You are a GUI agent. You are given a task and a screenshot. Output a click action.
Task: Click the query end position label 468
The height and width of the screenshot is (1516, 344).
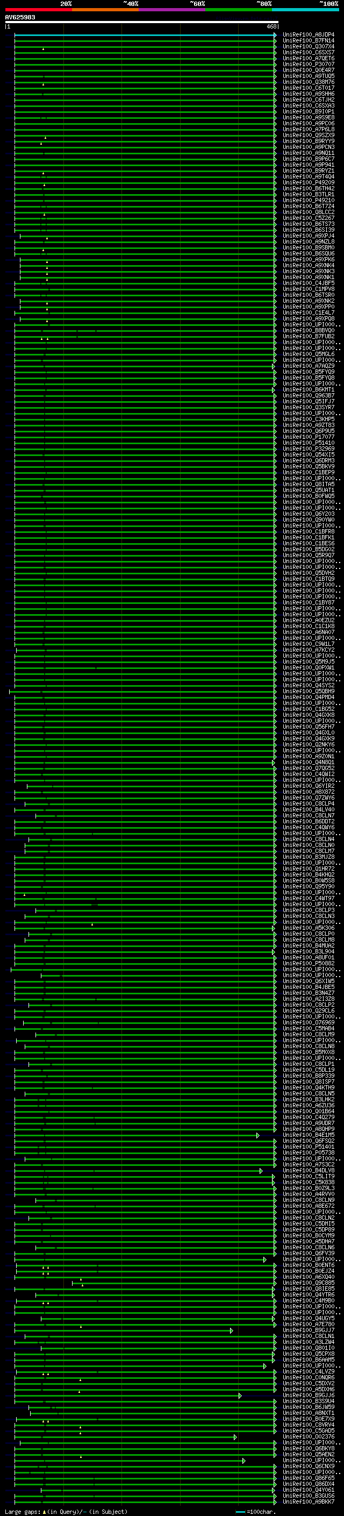[271, 26]
